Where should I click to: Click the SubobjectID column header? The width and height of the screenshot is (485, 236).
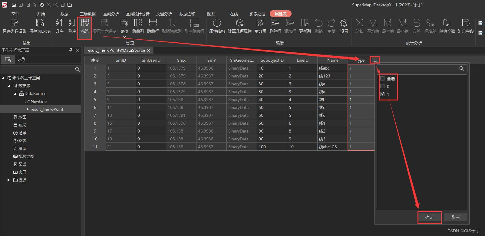point(272,60)
